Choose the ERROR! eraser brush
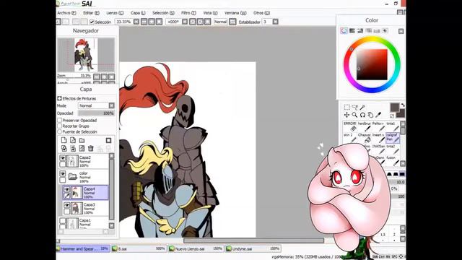The image size is (462, 260). [x=350, y=126]
